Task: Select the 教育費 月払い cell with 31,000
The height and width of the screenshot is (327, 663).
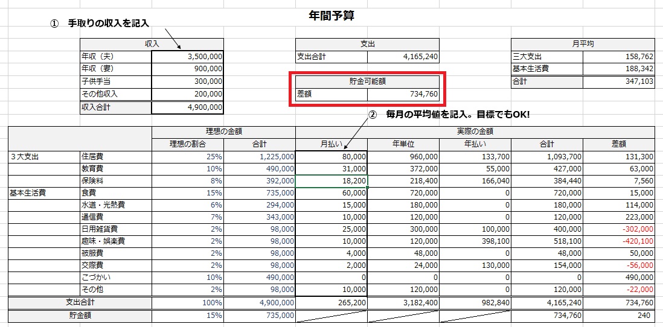Action: point(331,169)
